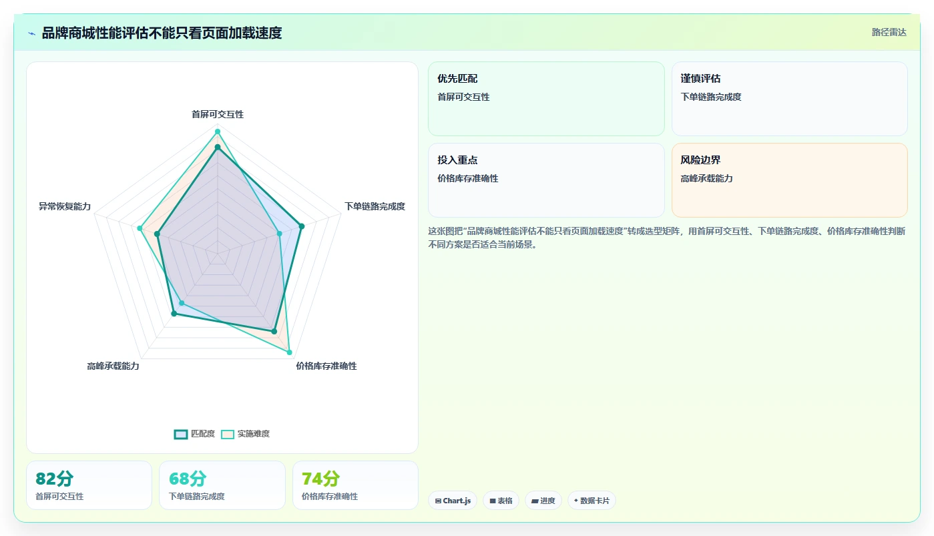Click the description paragraph under the cards
Screen dimensions: 934x536
click(x=667, y=238)
